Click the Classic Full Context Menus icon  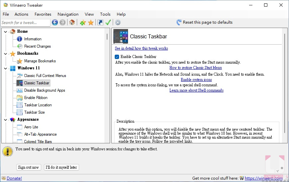pyautogui.click(x=20, y=76)
